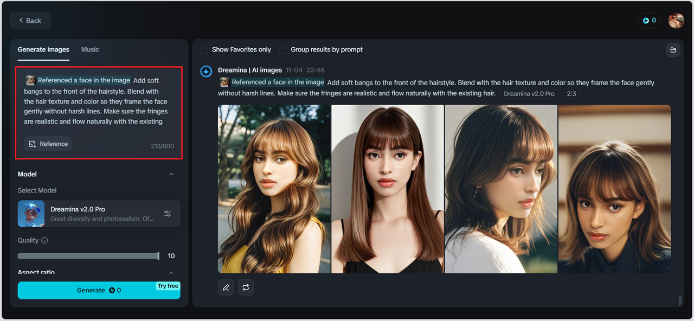Click the results pane vertical scrollbar
Viewport: 694px width, 321px height.
[x=680, y=301]
